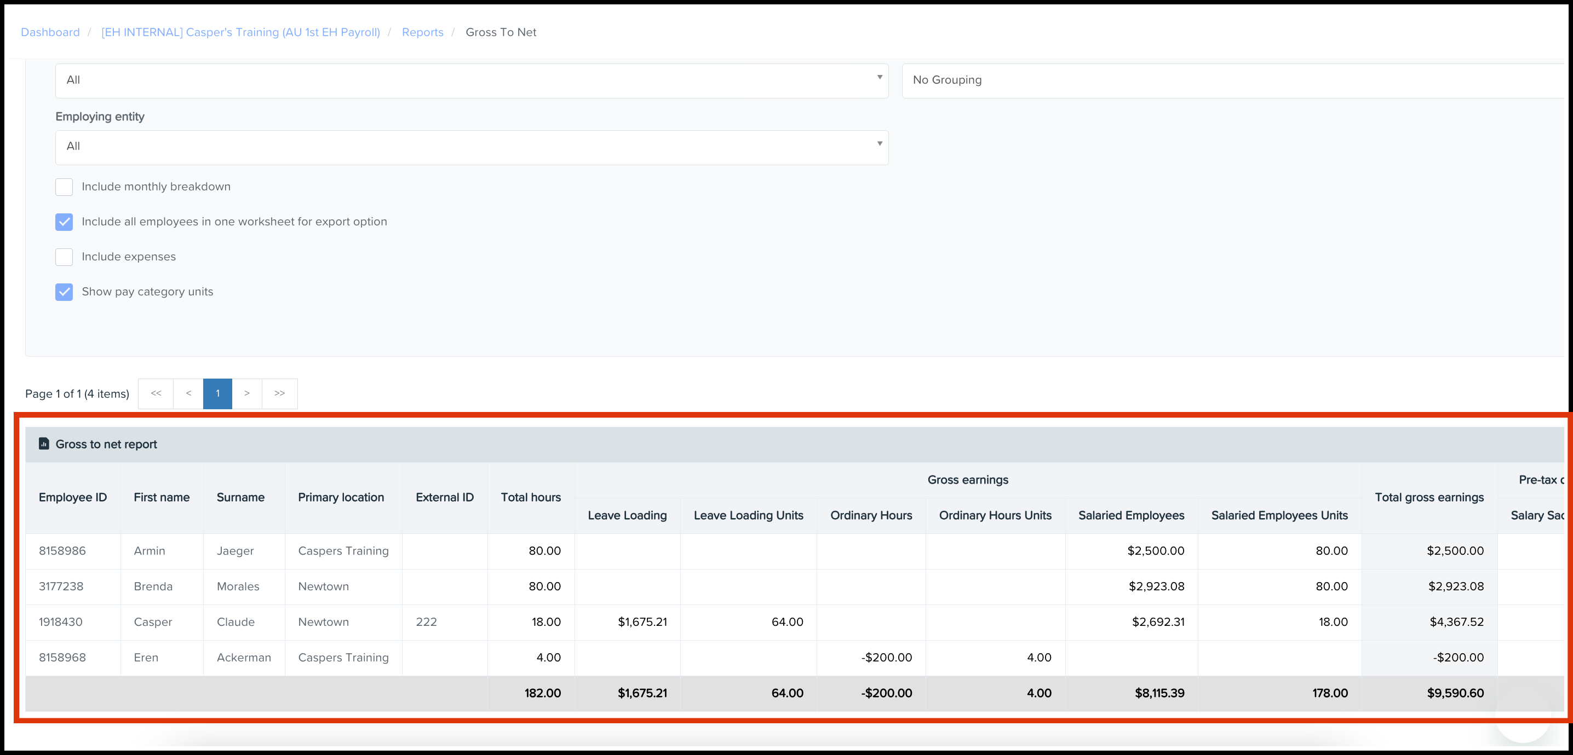The width and height of the screenshot is (1573, 755).
Task: Open Casper's Training payroll breadcrumb link
Action: pos(240,32)
